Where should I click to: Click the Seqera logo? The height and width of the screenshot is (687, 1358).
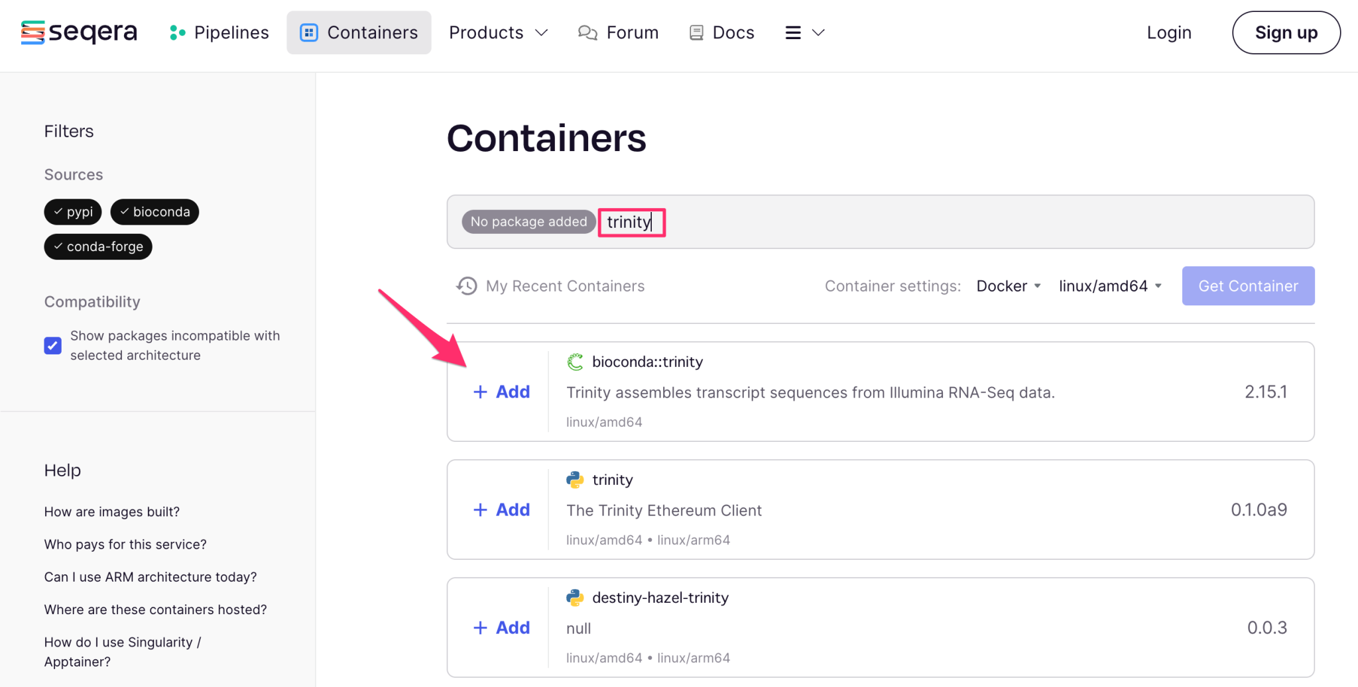pos(78,32)
